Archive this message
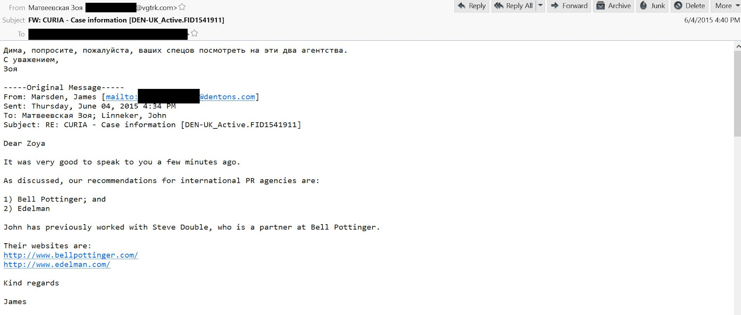741x315 pixels. tap(614, 6)
